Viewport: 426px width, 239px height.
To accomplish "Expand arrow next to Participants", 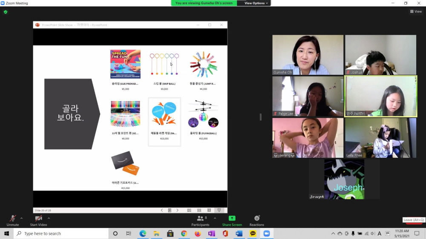I will (x=215, y=218).
